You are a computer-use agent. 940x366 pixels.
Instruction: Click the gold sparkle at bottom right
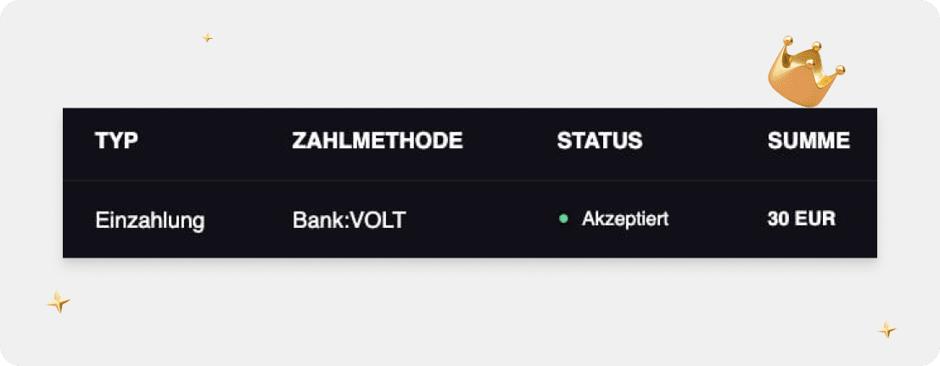coord(887,330)
